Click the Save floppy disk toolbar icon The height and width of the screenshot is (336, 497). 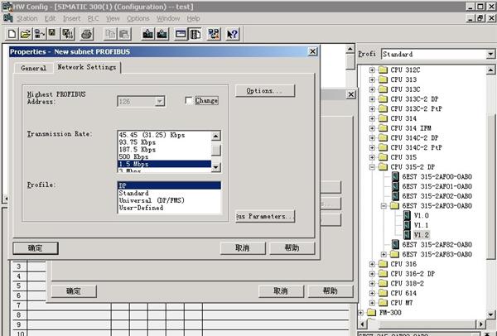click(52, 34)
